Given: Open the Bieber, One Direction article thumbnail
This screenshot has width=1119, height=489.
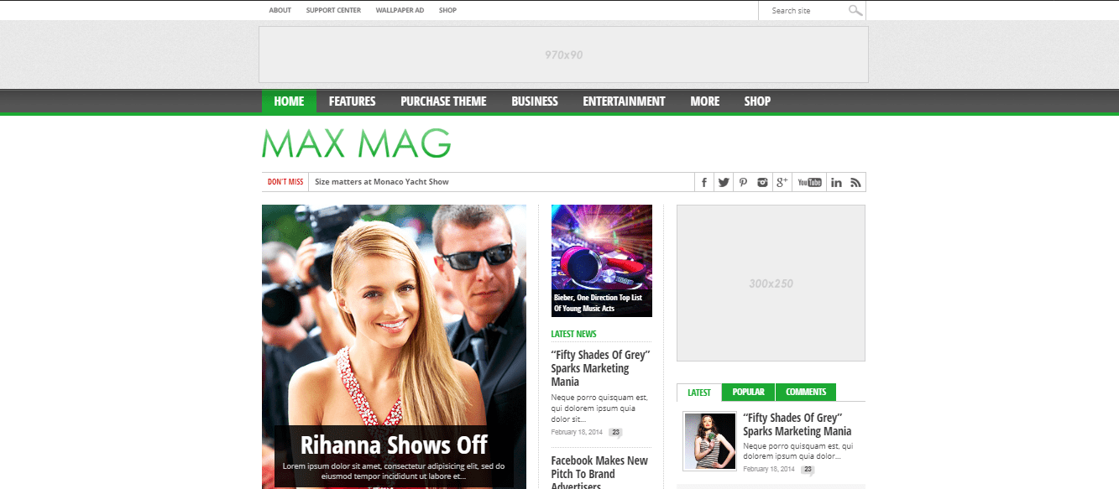Looking at the screenshot, I should click(x=601, y=260).
